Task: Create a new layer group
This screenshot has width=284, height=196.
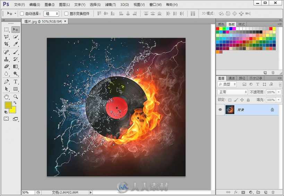Action: click(258, 192)
